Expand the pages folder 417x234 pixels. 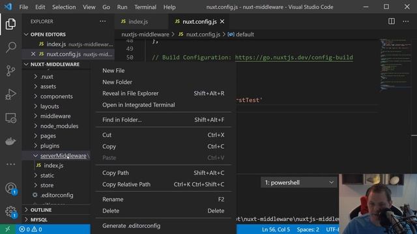(x=48, y=136)
